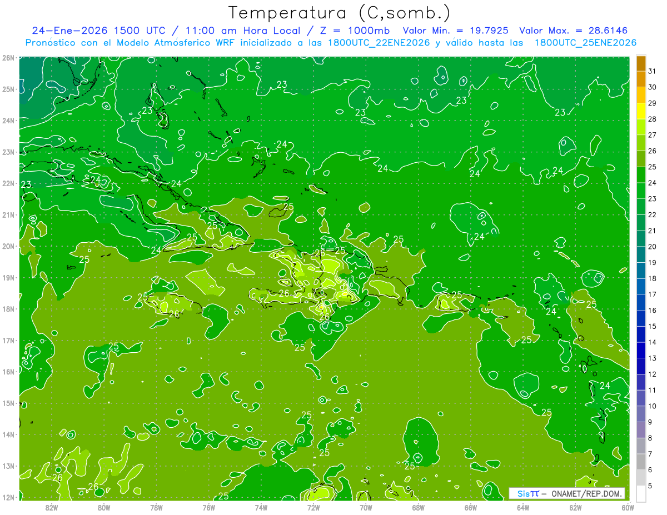The height and width of the screenshot is (515, 667).
Task: Click the '27' value on the color scale
Action: pyautogui.click(x=652, y=135)
